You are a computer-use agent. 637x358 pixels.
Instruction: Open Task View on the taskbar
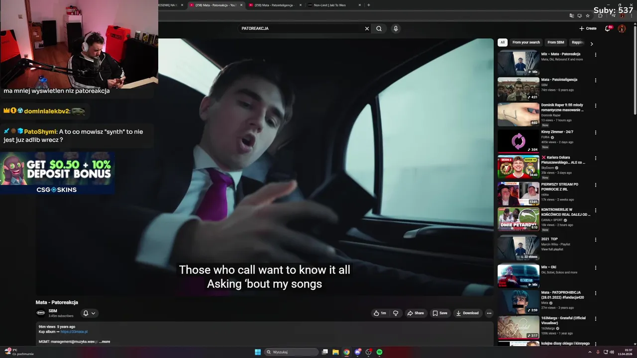(x=325, y=352)
